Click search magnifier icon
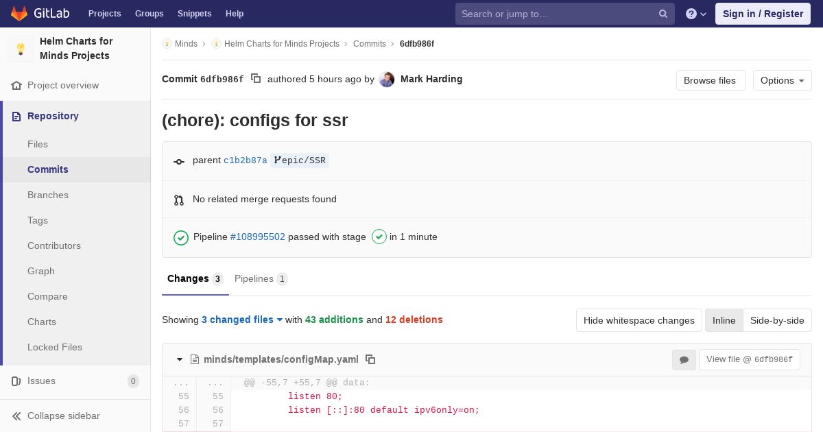Screen dimensions: 823x432 tap(663, 14)
